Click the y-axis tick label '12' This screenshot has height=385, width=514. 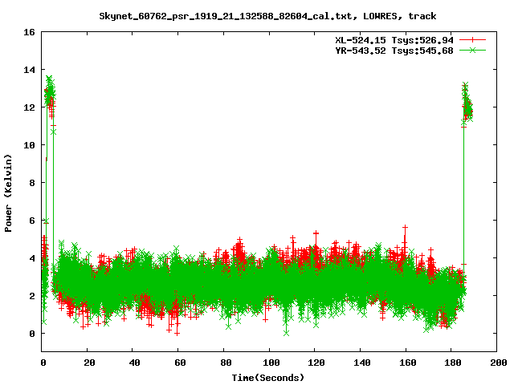29,107
